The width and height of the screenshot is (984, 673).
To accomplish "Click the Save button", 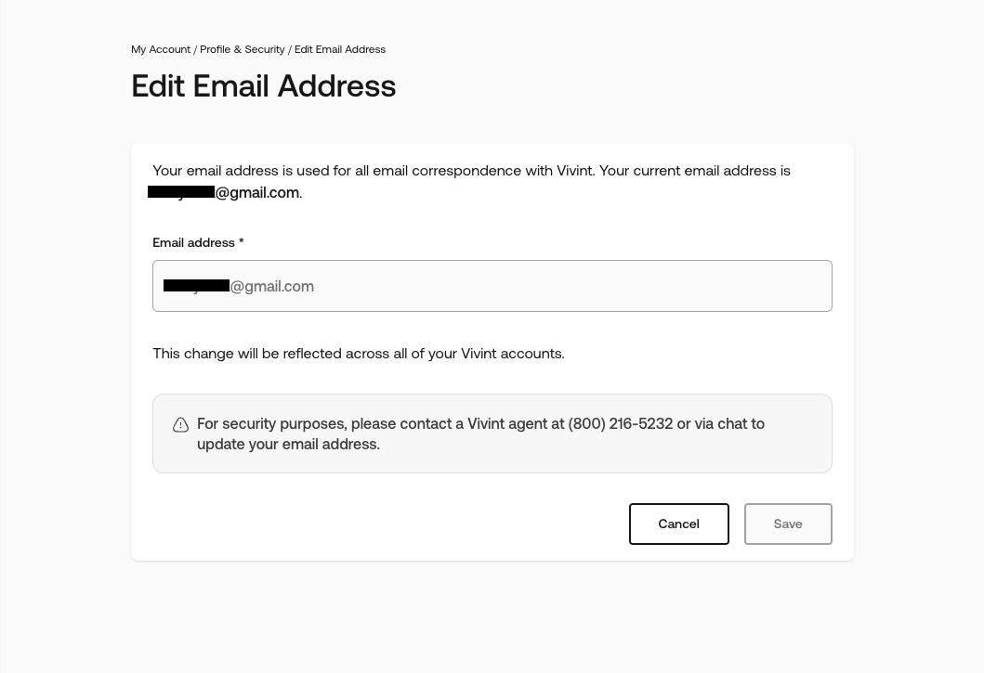I will (787, 524).
